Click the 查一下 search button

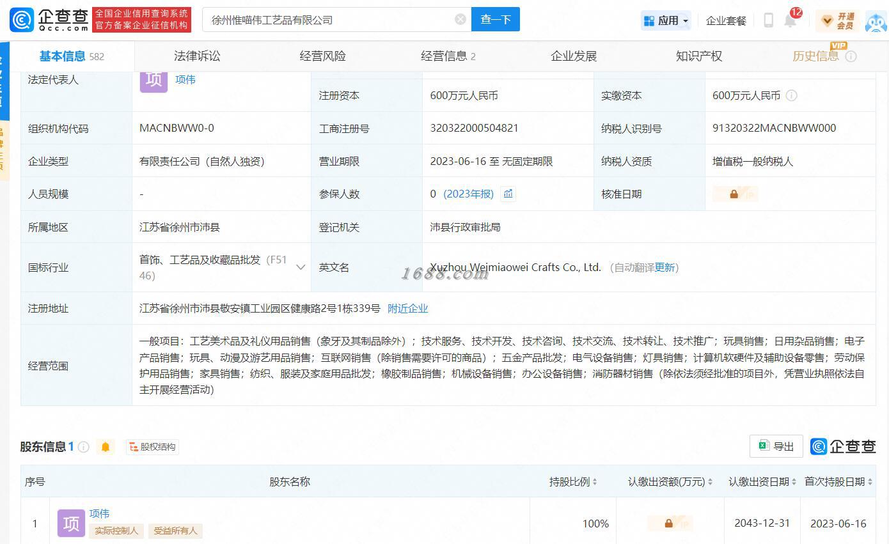pyautogui.click(x=496, y=19)
